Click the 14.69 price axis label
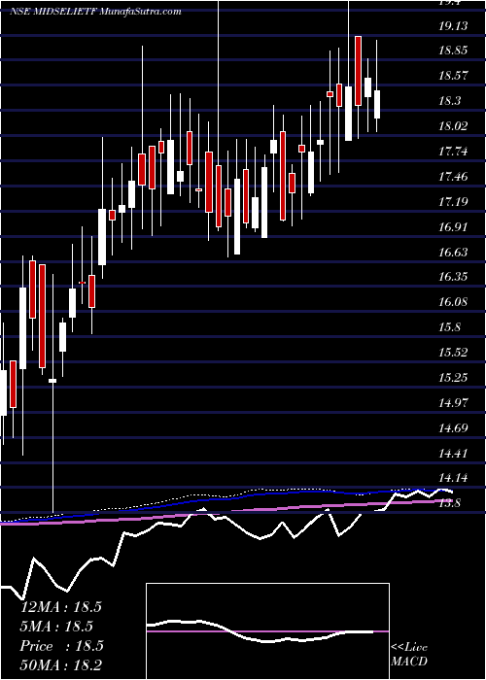 pos(454,428)
